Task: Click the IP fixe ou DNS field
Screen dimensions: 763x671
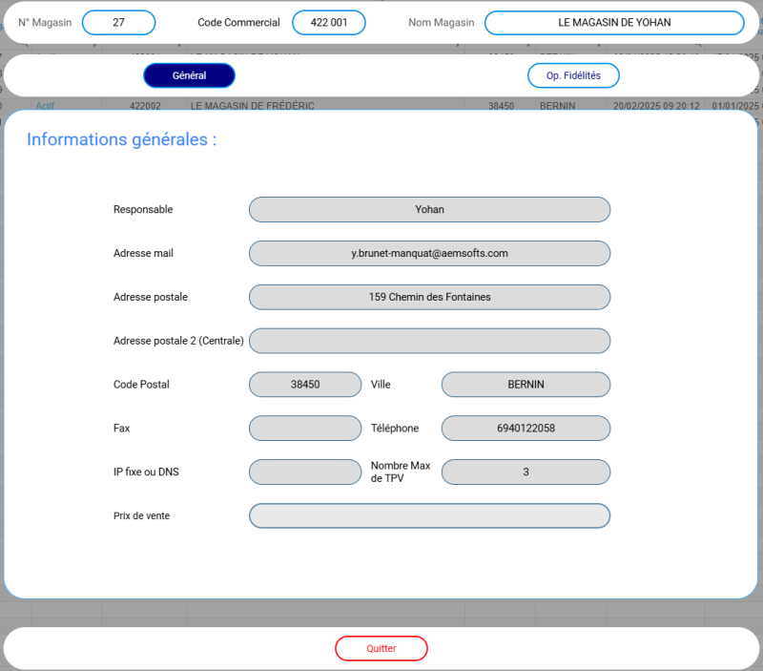Action: point(305,472)
